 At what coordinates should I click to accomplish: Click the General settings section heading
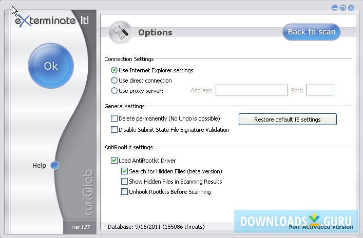124,106
